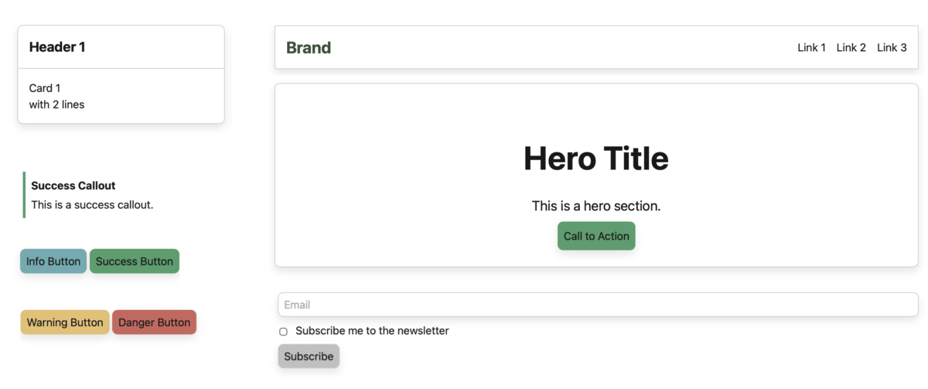Click the Card 1 body text
Screen dimensions: 928x389
tap(56, 97)
